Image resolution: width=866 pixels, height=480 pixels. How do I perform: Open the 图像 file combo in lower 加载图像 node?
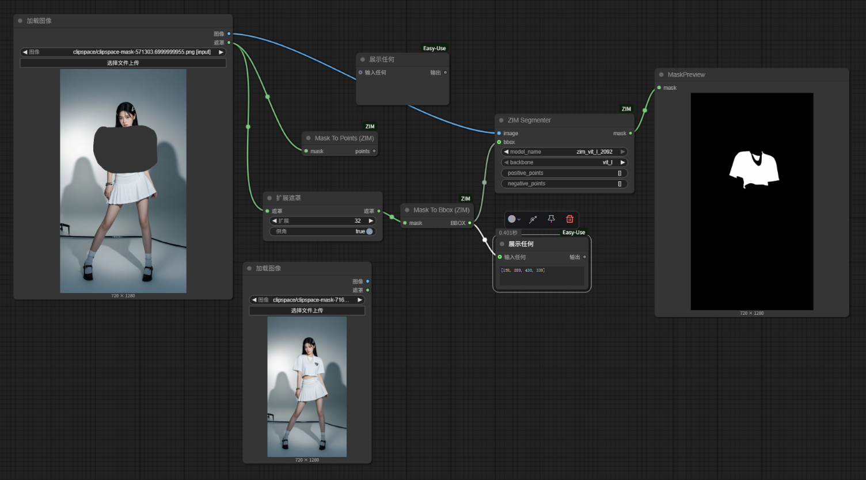tap(307, 300)
